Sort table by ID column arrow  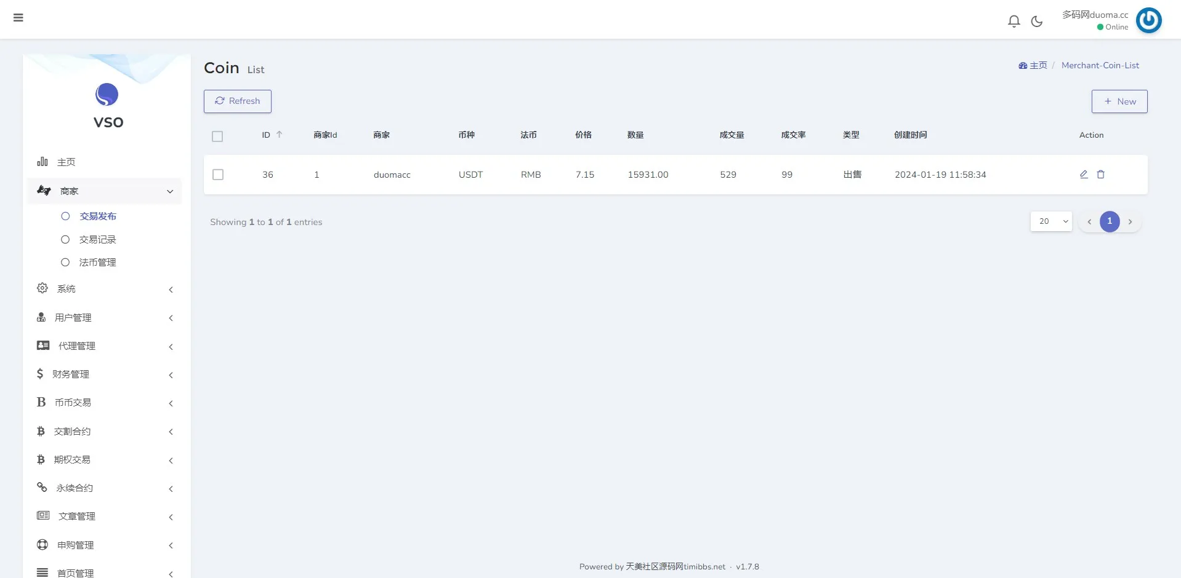[x=279, y=135]
